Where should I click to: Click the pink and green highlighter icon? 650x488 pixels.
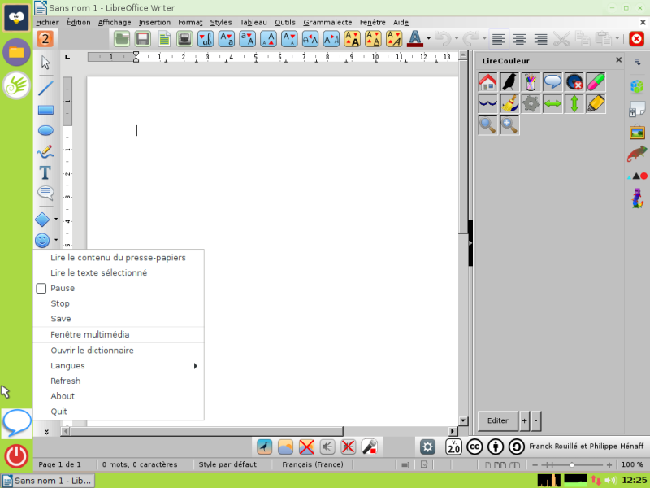(596, 82)
